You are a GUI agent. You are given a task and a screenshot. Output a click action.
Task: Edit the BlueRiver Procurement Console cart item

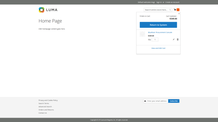pos(173,39)
